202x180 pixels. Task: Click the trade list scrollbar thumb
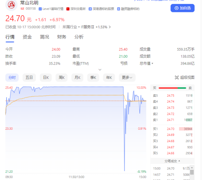[x=192, y=172]
